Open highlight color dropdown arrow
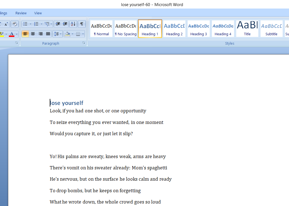This screenshot has height=206, width=289. tap(6, 34)
